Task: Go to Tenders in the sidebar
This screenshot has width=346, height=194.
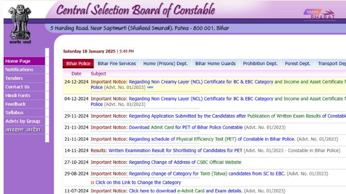Action: (24, 78)
